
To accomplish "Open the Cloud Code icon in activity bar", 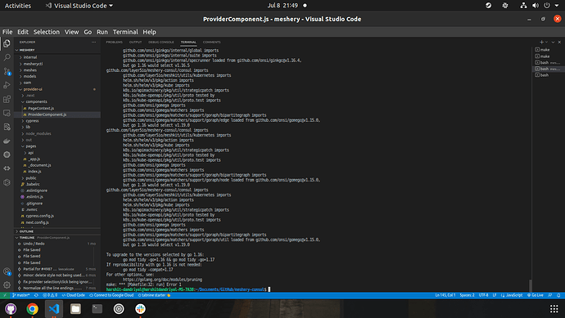I will pyautogui.click(x=7, y=168).
